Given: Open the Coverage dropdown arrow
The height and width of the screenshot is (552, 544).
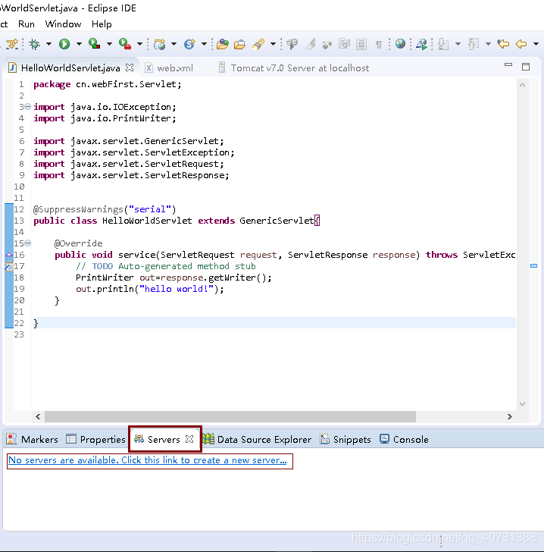Looking at the screenshot, I should pos(109,44).
